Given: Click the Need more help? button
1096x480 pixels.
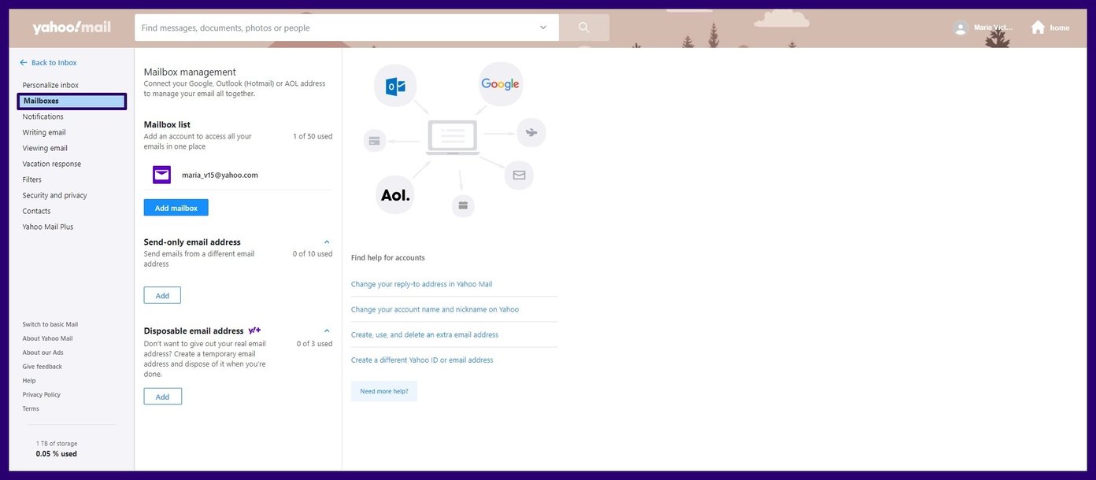Looking at the screenshot, I should click(384, 391).
